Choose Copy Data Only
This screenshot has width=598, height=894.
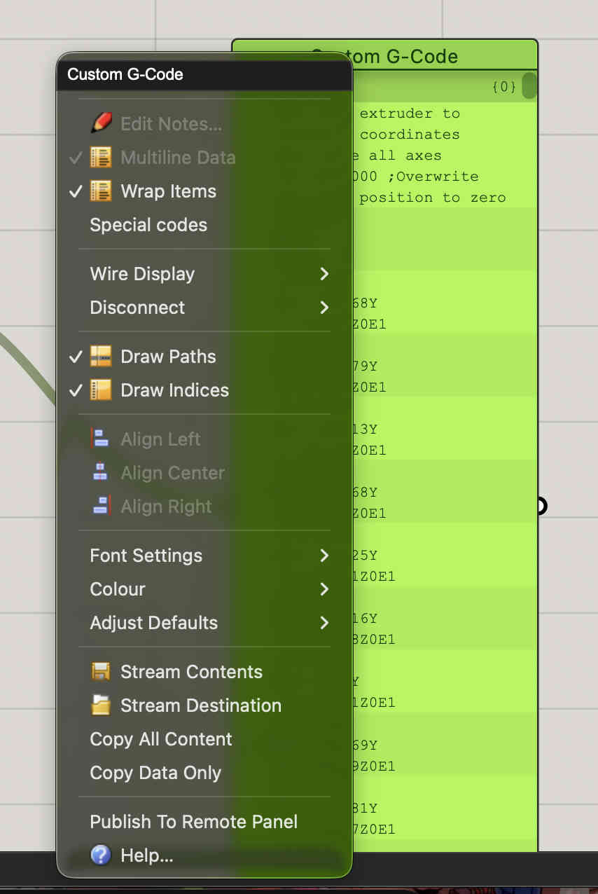[155, 773]
